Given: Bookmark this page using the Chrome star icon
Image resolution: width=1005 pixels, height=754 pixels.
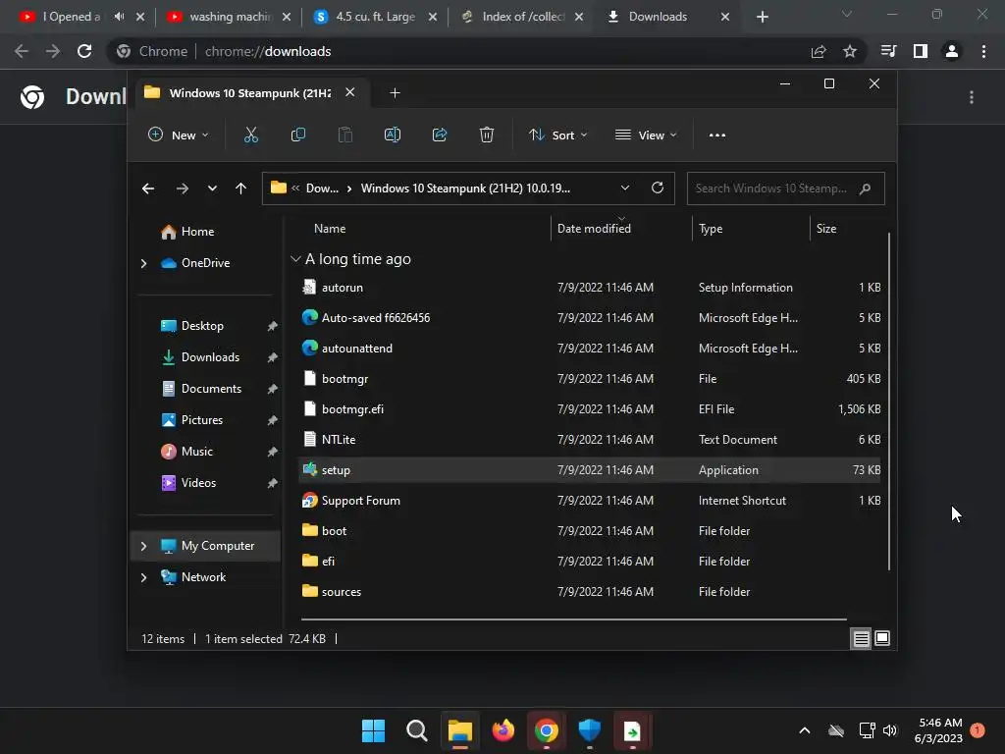Looking at the screenshot, I should point(850,51).
